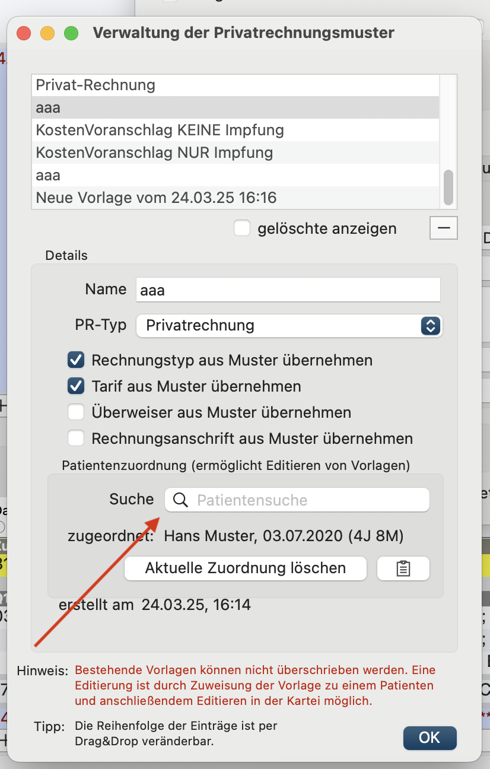
Task: Close the dialog with the red button
Action: 24,33
